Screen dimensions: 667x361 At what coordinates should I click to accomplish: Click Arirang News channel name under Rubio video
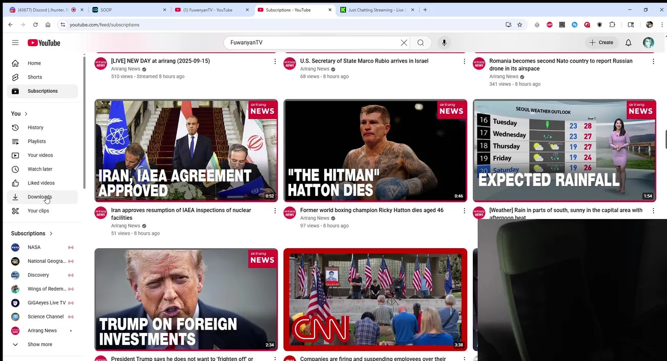[x=315, y=69]
